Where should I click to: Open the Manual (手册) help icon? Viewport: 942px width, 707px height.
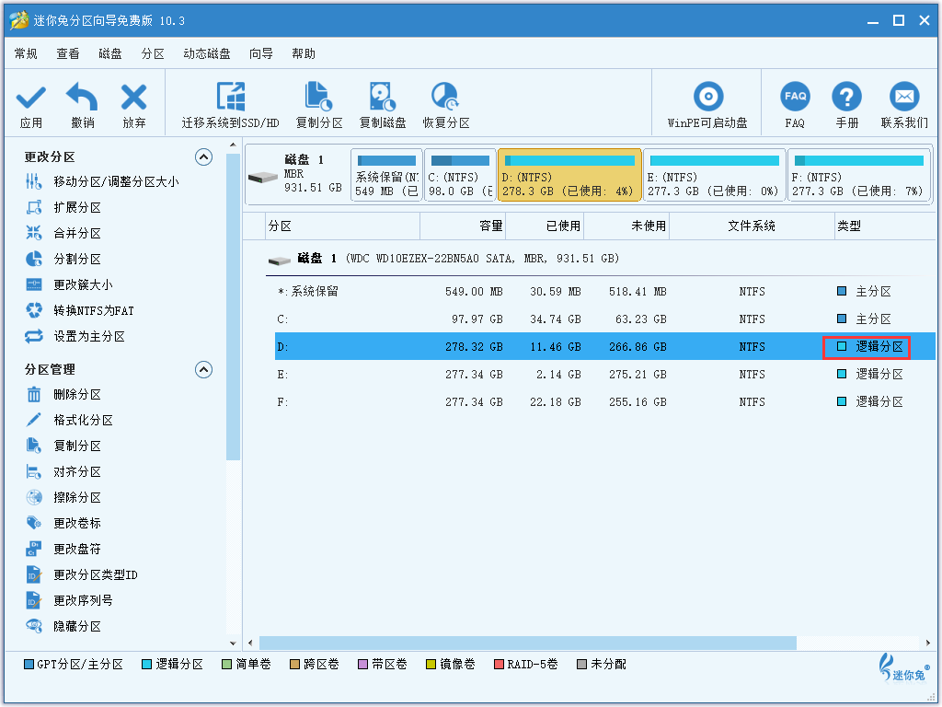coord(846,96)
